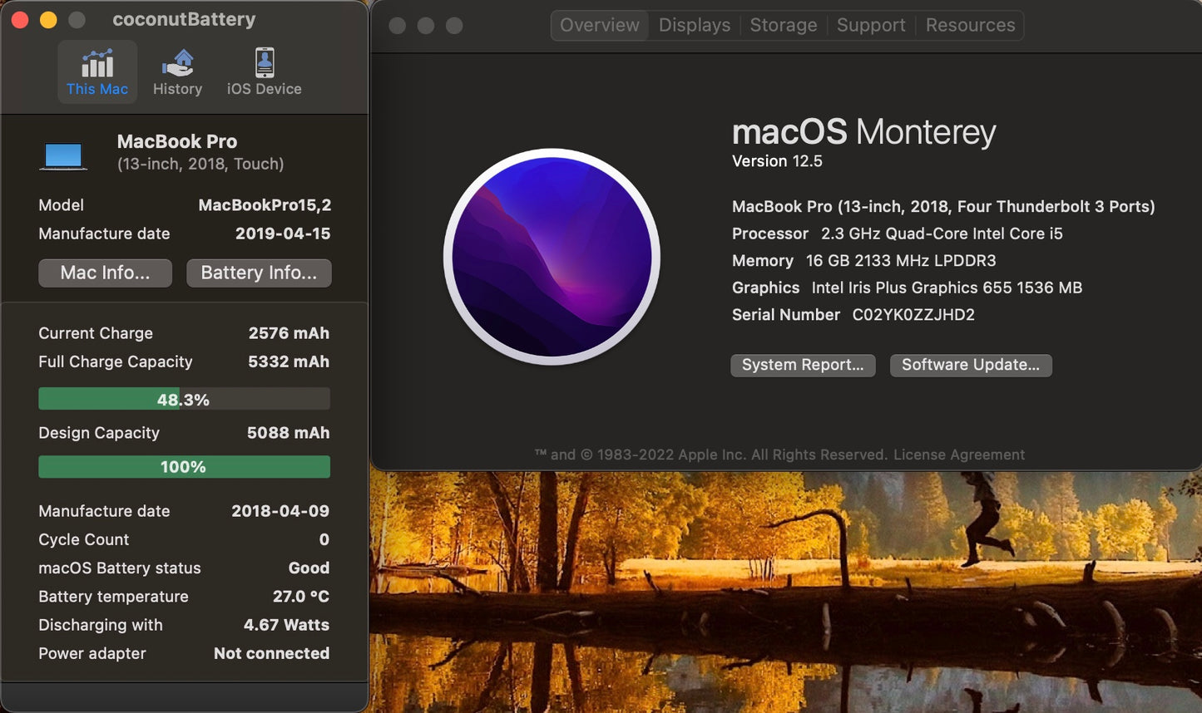Screen dimensions: 1202x713
Task: Click Version 12.5 to reveal build number
Action: click(x=777, y=161)
